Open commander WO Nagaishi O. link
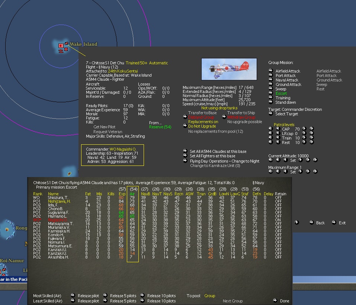This screenshot has width=356, height=305. (123, 149)
